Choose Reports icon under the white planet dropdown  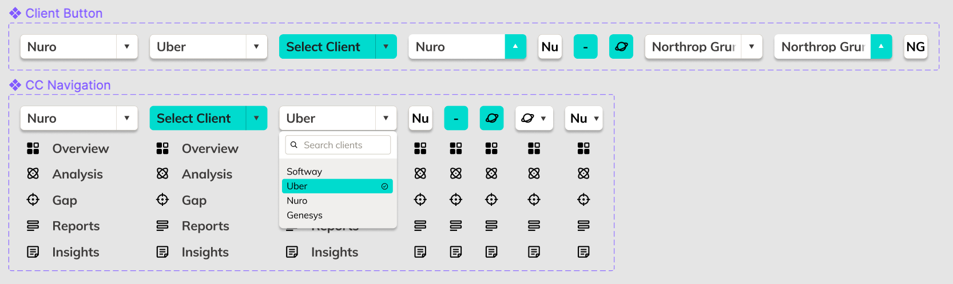tap(534, 226)
